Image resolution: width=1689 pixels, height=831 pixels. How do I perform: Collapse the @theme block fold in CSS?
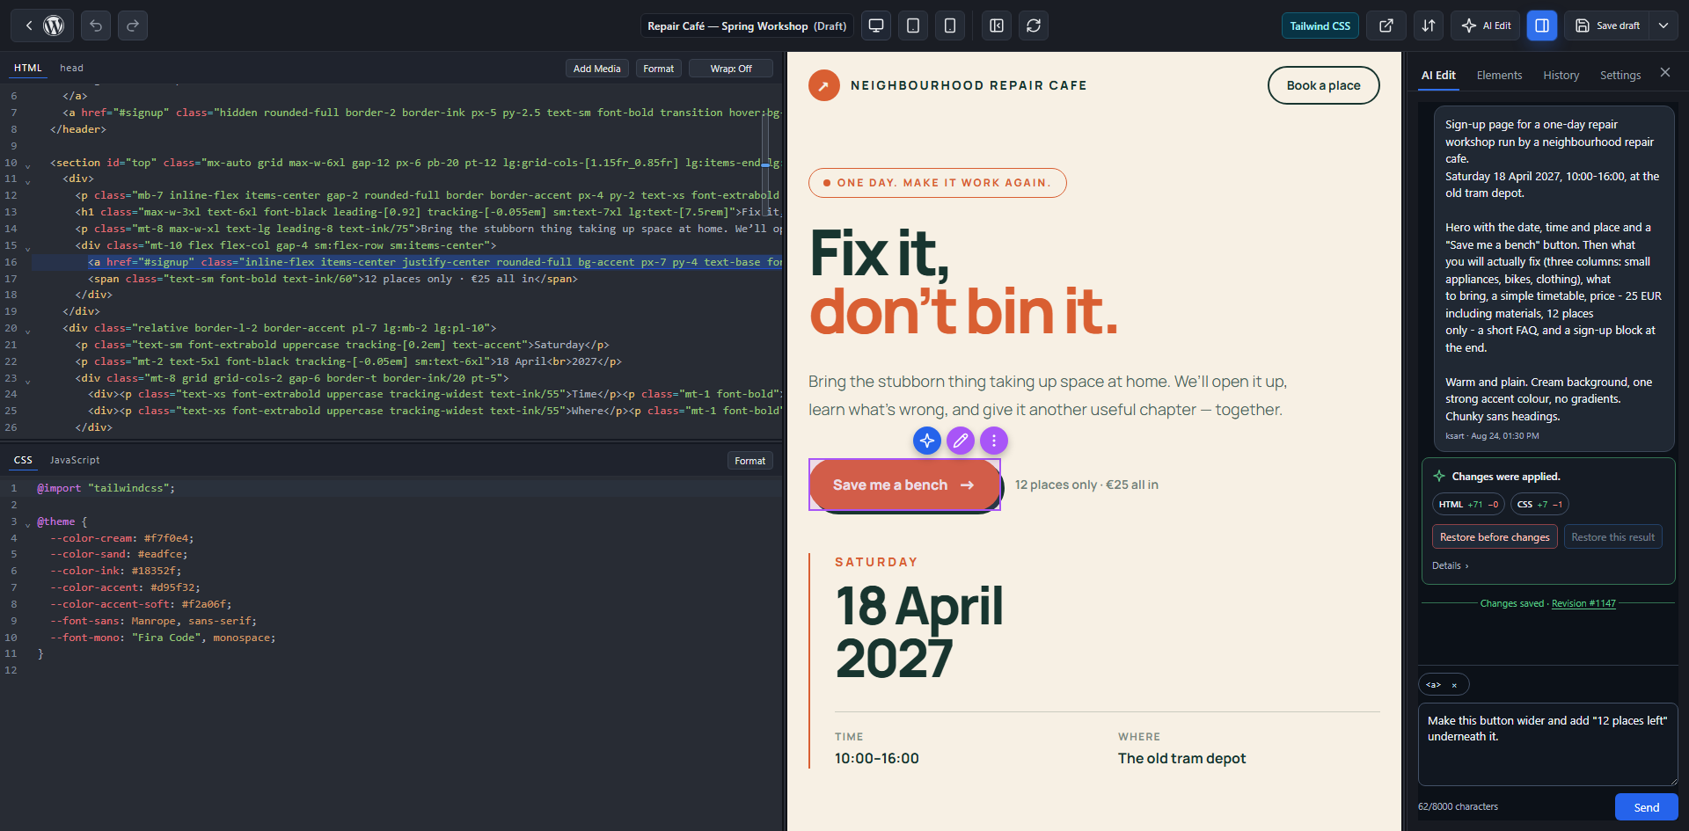[x=27, y=524]
